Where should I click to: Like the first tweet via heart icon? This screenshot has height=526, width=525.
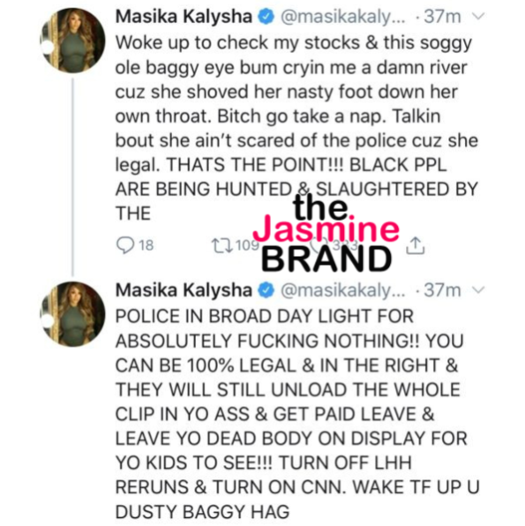[x=315, y=245]
